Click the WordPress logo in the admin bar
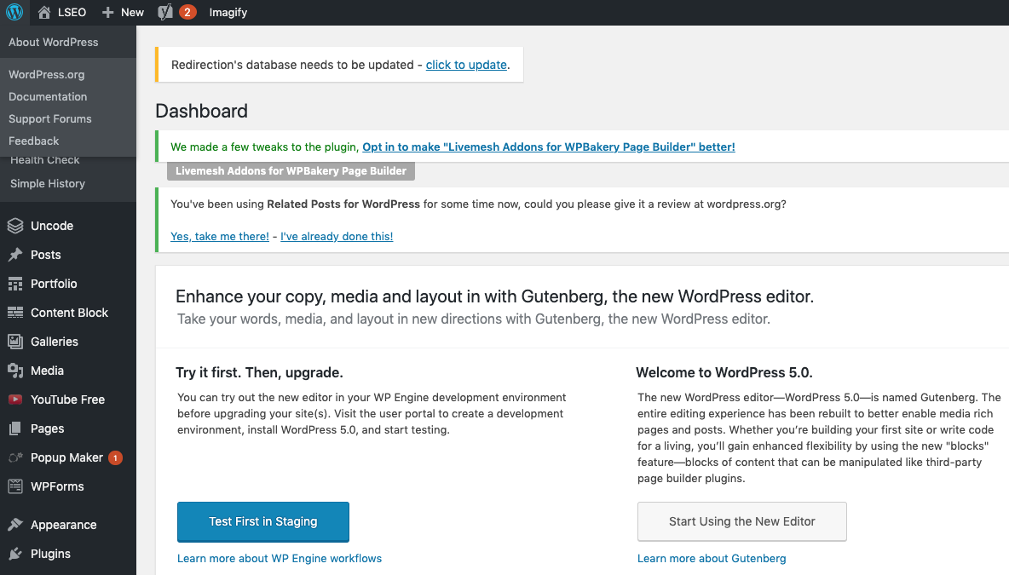Image resolution: width=1009 pixels, height=575 pixels. 12,12
